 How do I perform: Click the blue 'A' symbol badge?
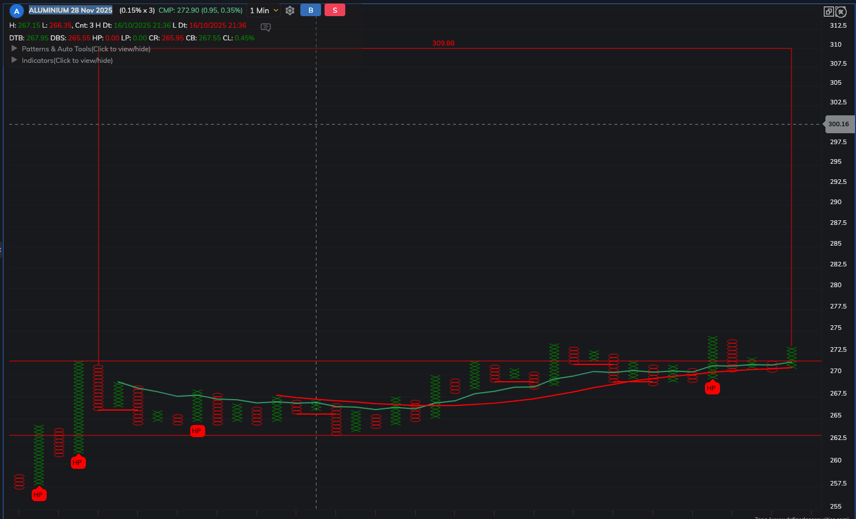point(17,11)
